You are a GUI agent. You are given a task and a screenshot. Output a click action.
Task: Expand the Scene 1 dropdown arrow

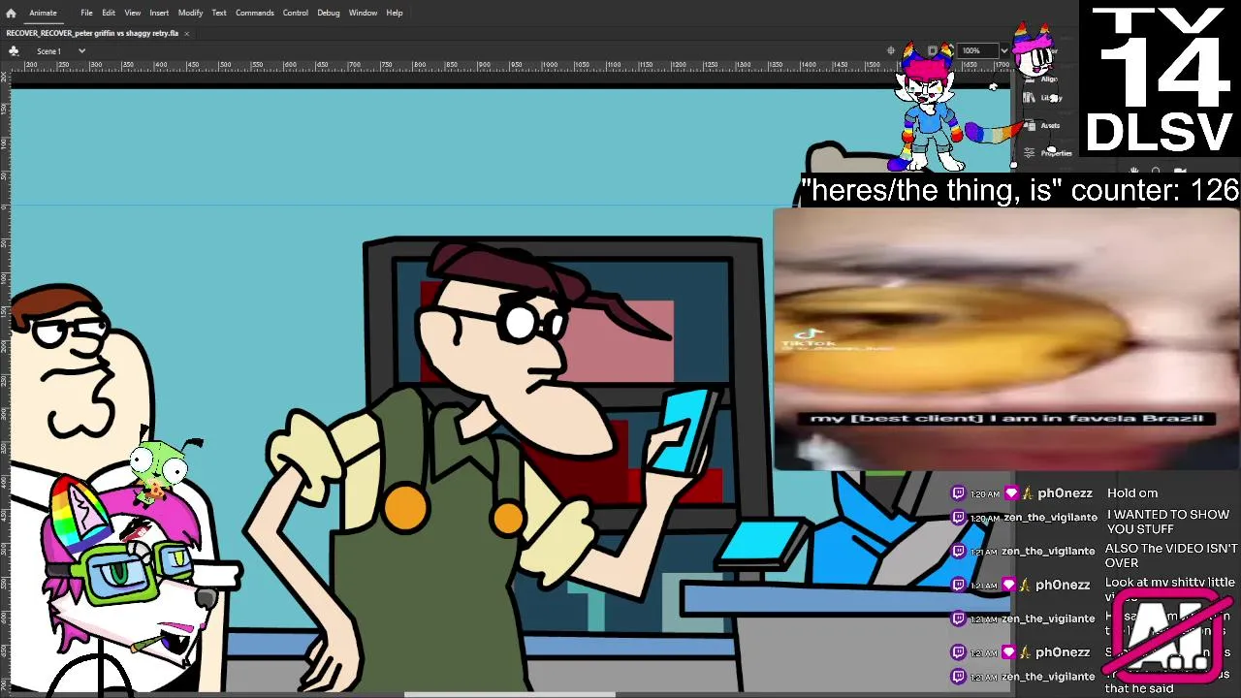click(x=81, y=50)
